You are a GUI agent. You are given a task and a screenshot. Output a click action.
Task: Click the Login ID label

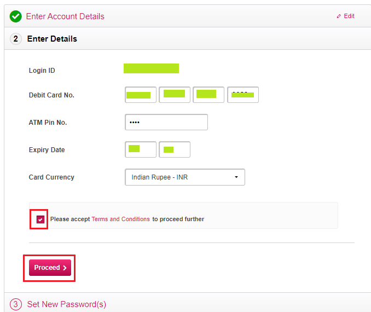click(x=42, y=71)
